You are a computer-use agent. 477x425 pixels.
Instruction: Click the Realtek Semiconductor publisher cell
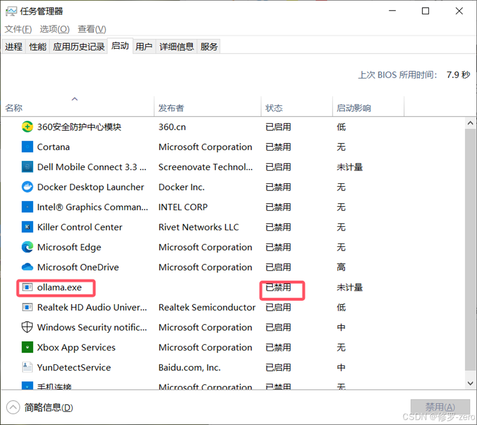tap(207, 307)
